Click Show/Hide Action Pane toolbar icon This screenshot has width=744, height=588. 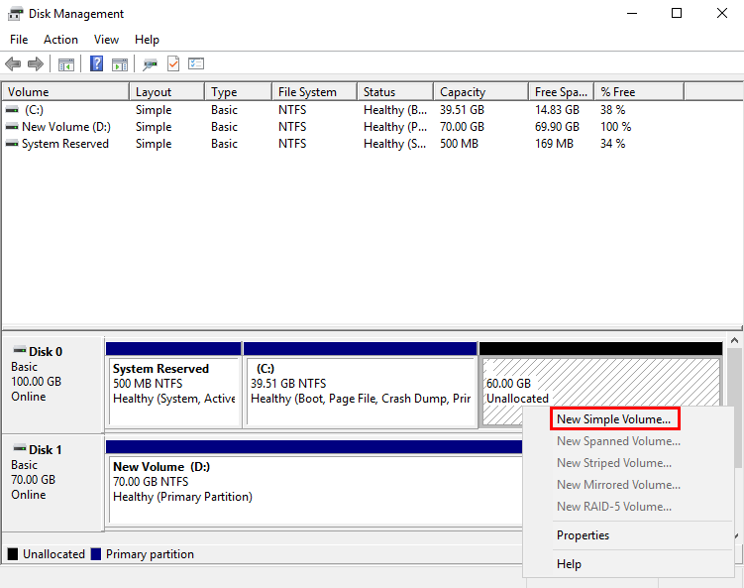pyautogui.click(x=120, y=63)
